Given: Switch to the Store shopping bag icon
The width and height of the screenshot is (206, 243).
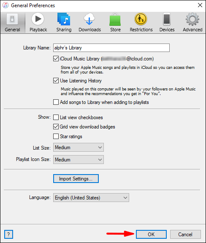Looking at the screenshot, I should (115, 19).
